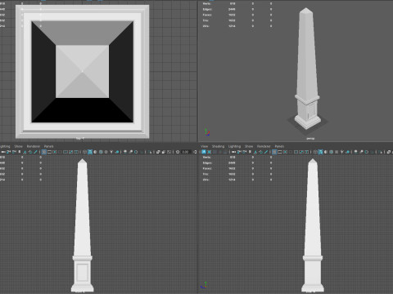
Task: Open Lighting menu of bottom-right viewport
Action: tap(234, 146)
